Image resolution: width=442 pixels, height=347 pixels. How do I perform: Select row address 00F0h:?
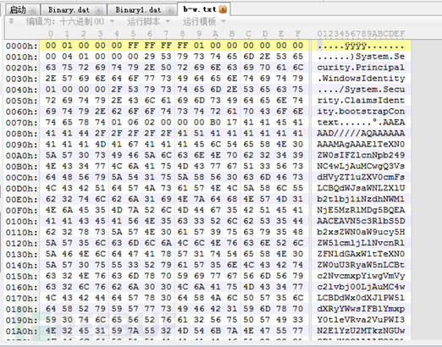(21, 211)
